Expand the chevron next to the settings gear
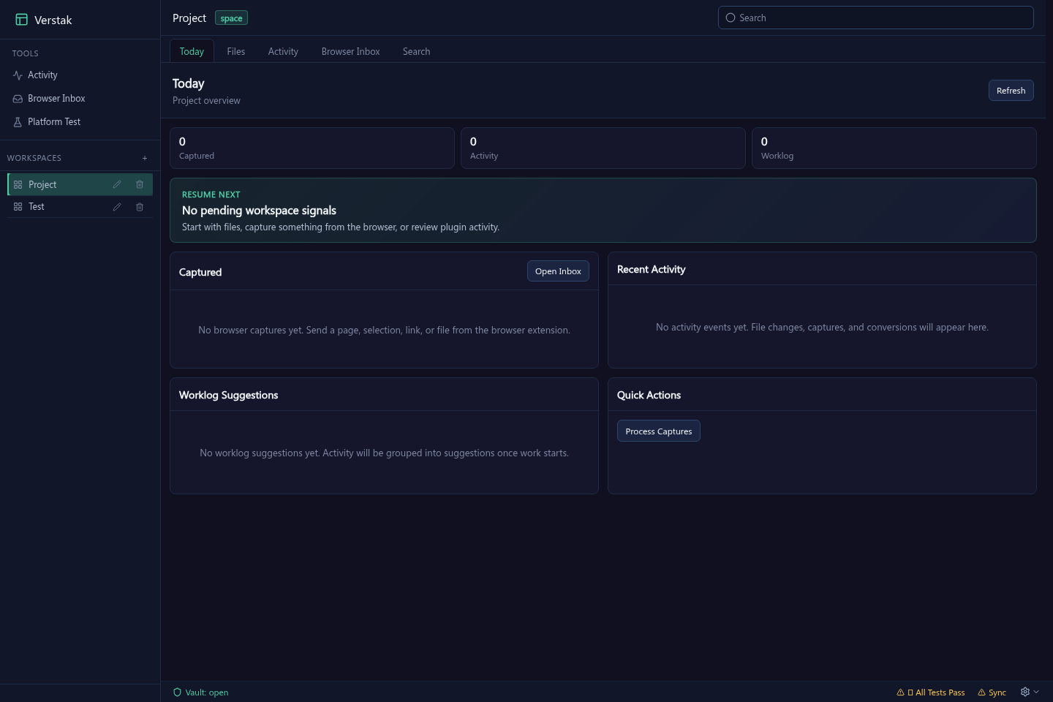1053x702 pixels. click(x=1036, y=692)
